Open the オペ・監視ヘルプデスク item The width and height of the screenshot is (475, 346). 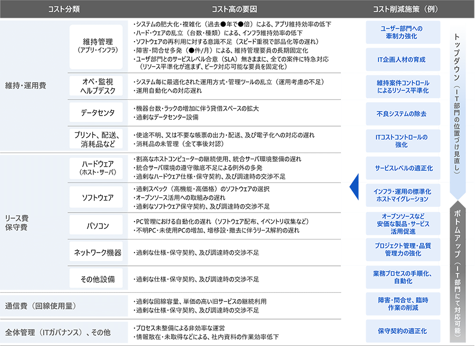[x=96, y=85]
